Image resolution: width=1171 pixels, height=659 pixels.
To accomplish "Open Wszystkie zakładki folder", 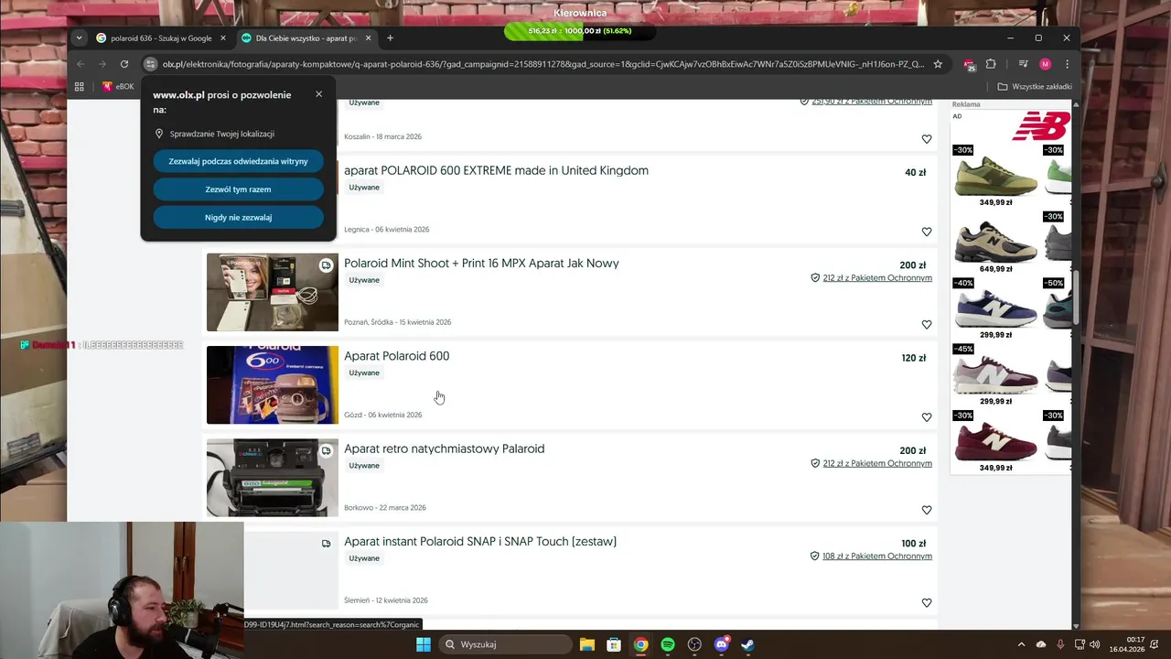I will (x=1035, y=86).
